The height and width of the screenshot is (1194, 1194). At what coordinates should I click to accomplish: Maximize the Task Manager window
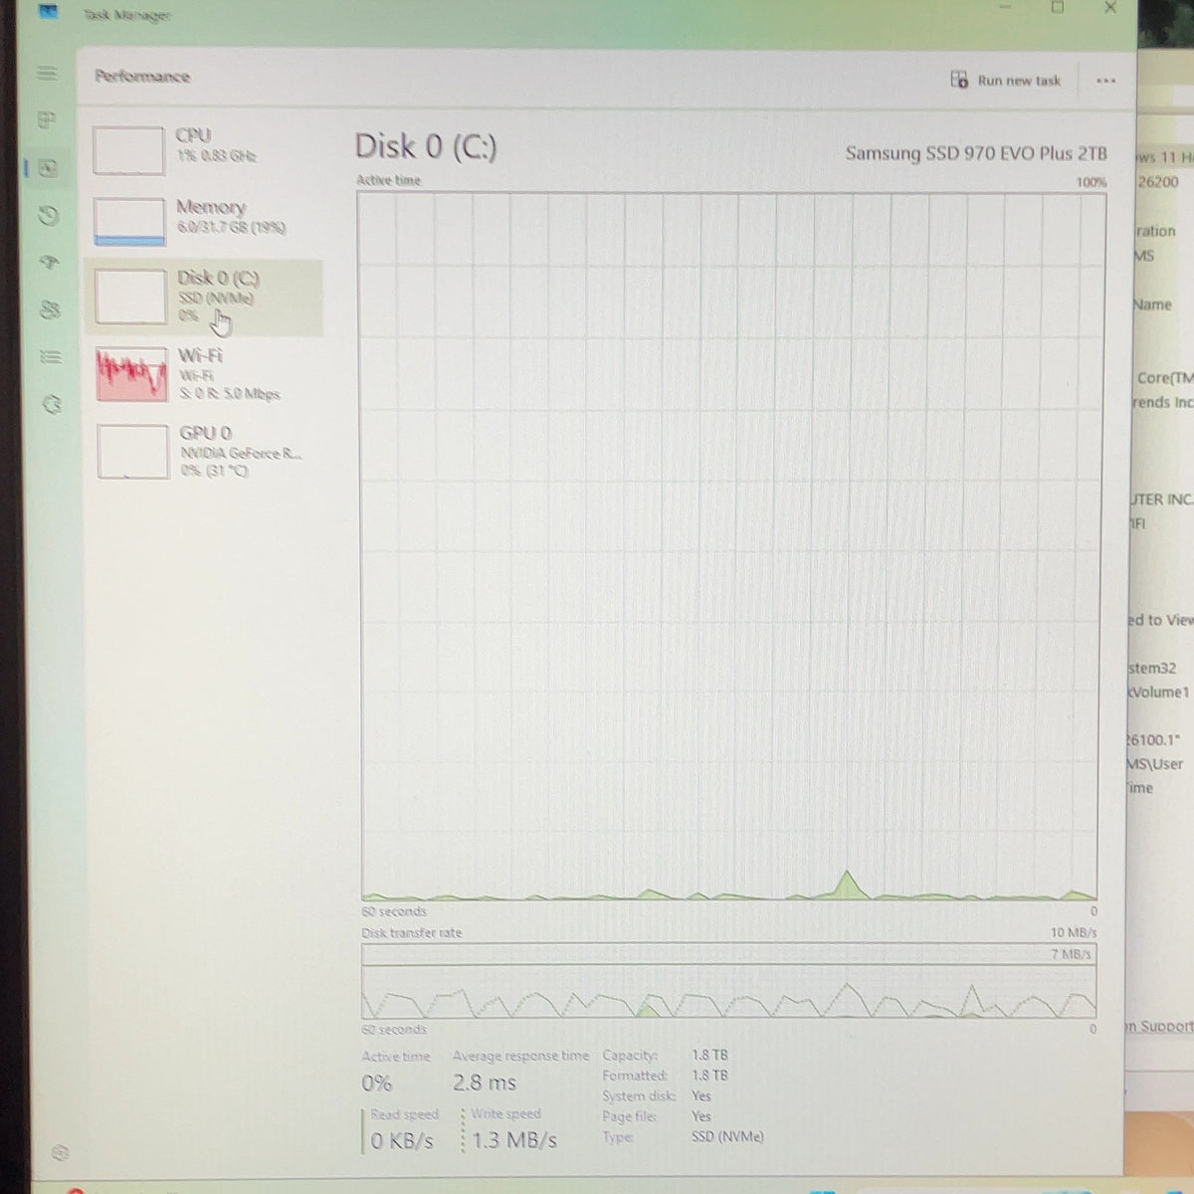point(1058,8)
